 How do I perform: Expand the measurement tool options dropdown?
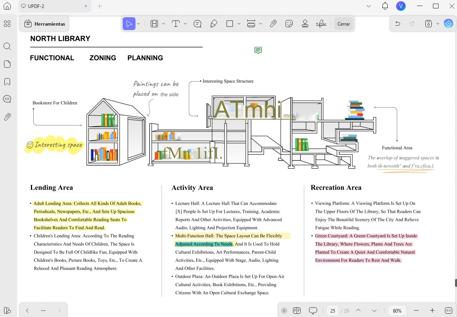pos(261,24)
